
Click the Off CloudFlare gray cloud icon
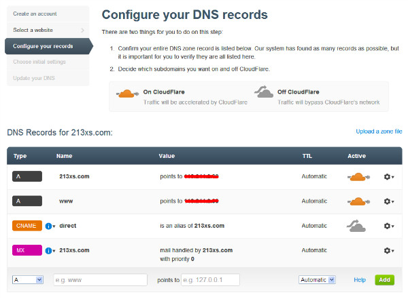[264, 92]
